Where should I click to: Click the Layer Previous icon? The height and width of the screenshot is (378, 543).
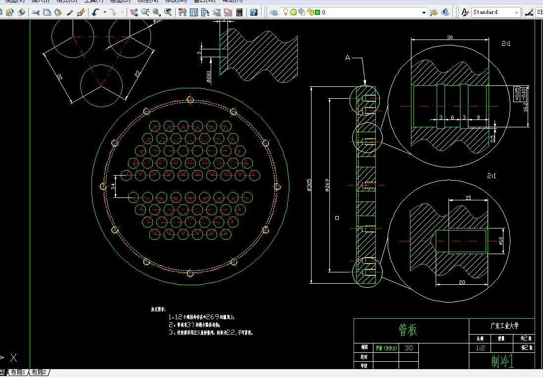(445, 12)
